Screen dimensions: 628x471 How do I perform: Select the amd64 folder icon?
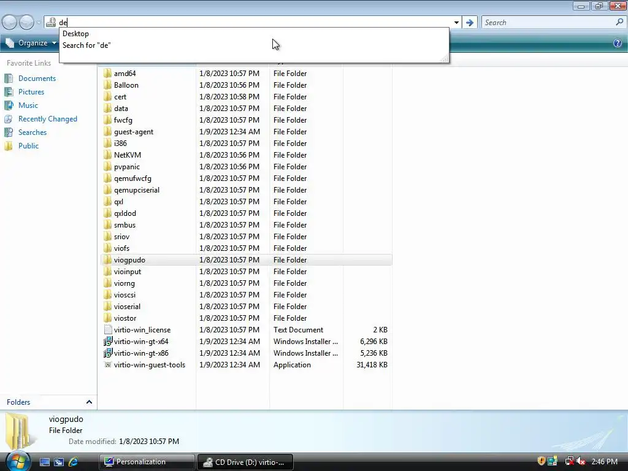[x=107, y=74]
